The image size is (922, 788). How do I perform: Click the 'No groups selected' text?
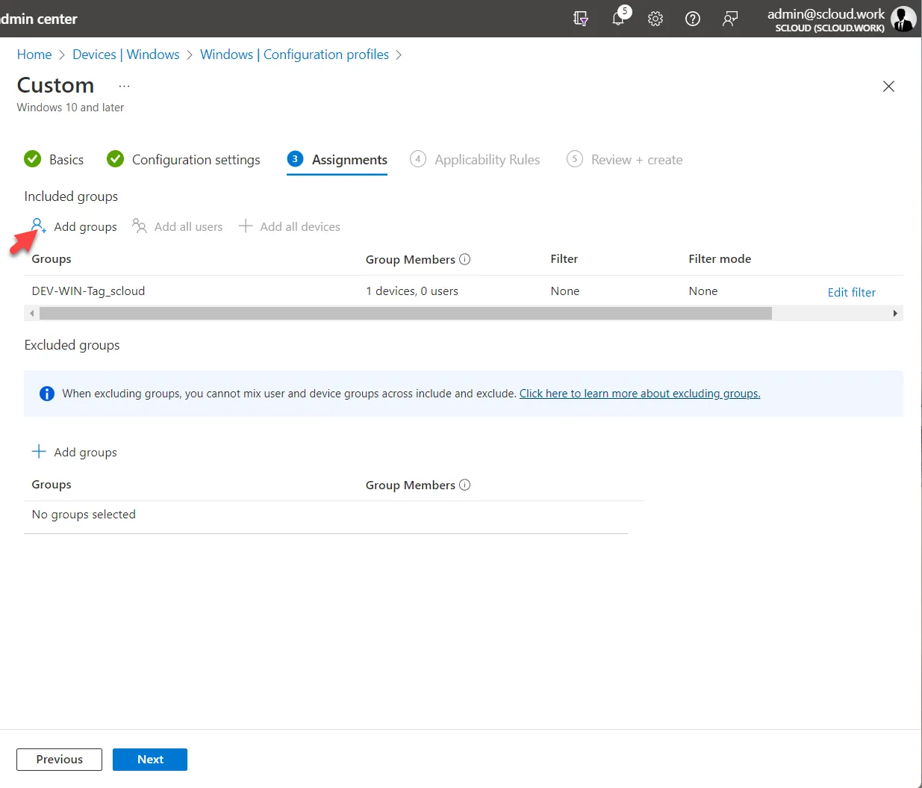pyautogui.click(x=84, y=515)
